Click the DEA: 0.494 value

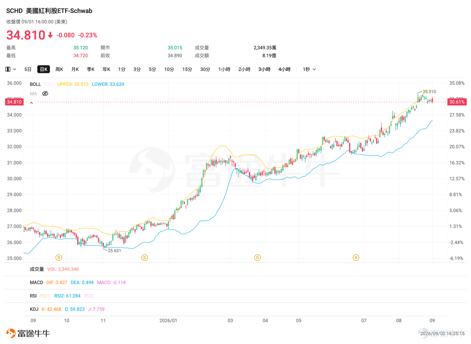tap(82, 282)
